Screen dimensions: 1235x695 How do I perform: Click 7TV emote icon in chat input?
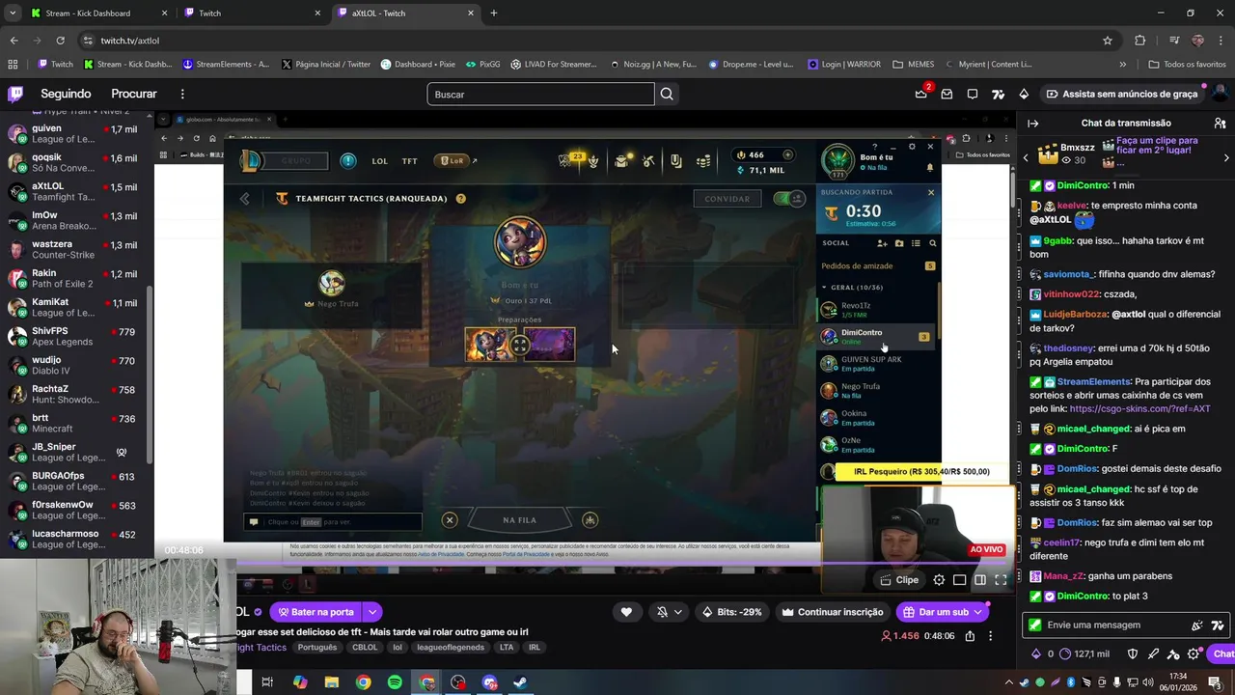[1217, 625]
